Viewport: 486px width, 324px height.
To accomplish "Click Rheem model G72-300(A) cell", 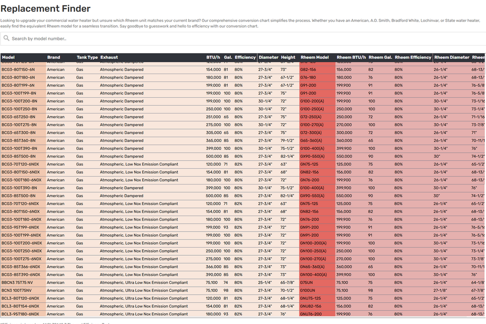I will tap(311, 133).
